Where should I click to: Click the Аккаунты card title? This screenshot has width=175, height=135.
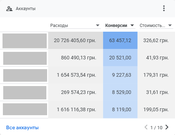(x=26, y=9)
